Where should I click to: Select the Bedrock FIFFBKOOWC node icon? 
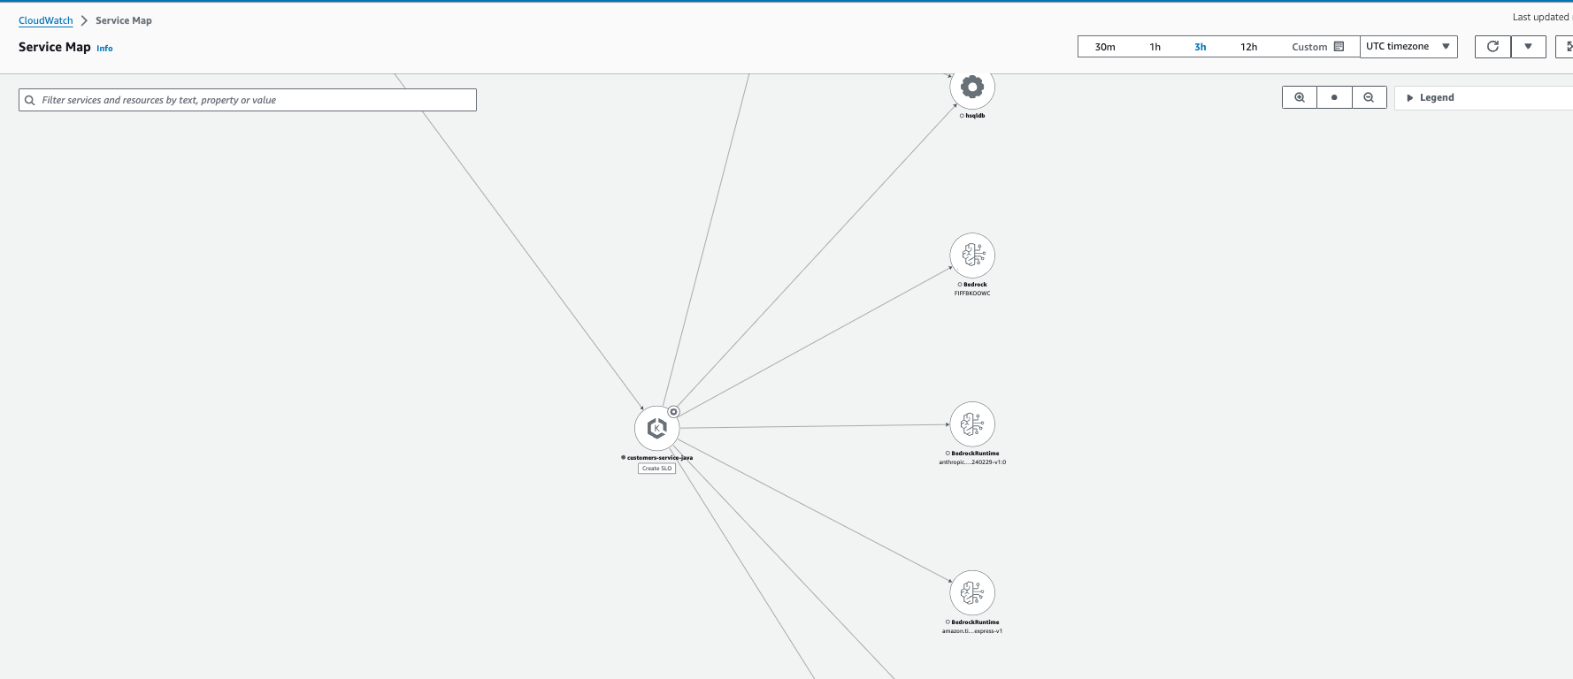pyautogui.click(x=972, y=256)
